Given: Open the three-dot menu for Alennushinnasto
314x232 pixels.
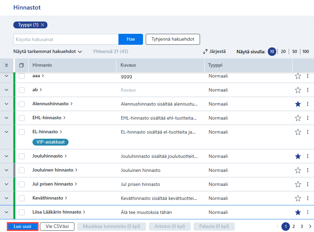Looking at the screenshot, I should coord(308,104).
